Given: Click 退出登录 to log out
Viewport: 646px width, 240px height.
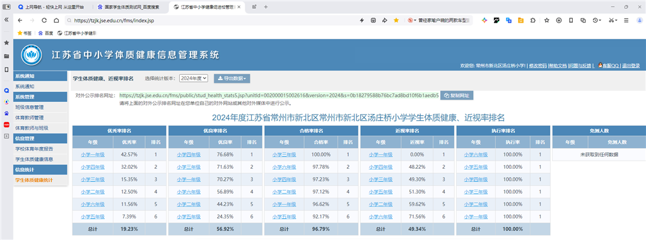Looking at the screenshot, I should coord(631,66).
